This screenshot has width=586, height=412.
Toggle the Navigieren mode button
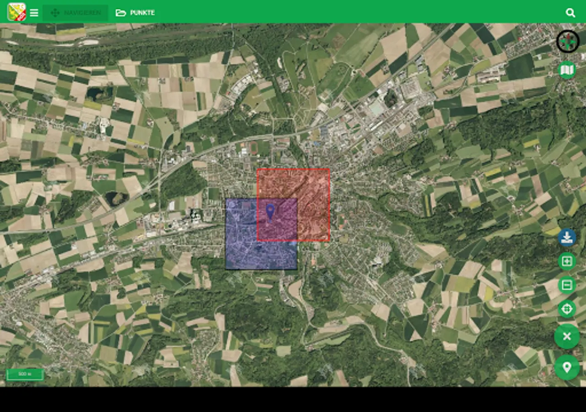coord(76,13)
